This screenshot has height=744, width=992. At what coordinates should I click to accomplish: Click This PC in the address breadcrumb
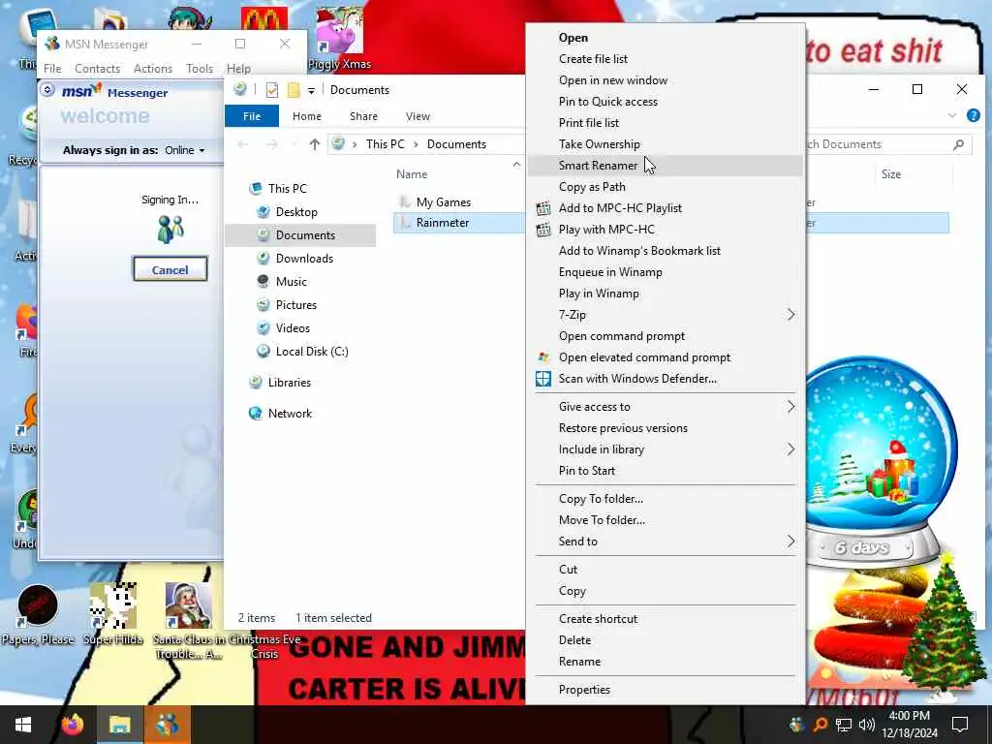click(x=385, y=145)
